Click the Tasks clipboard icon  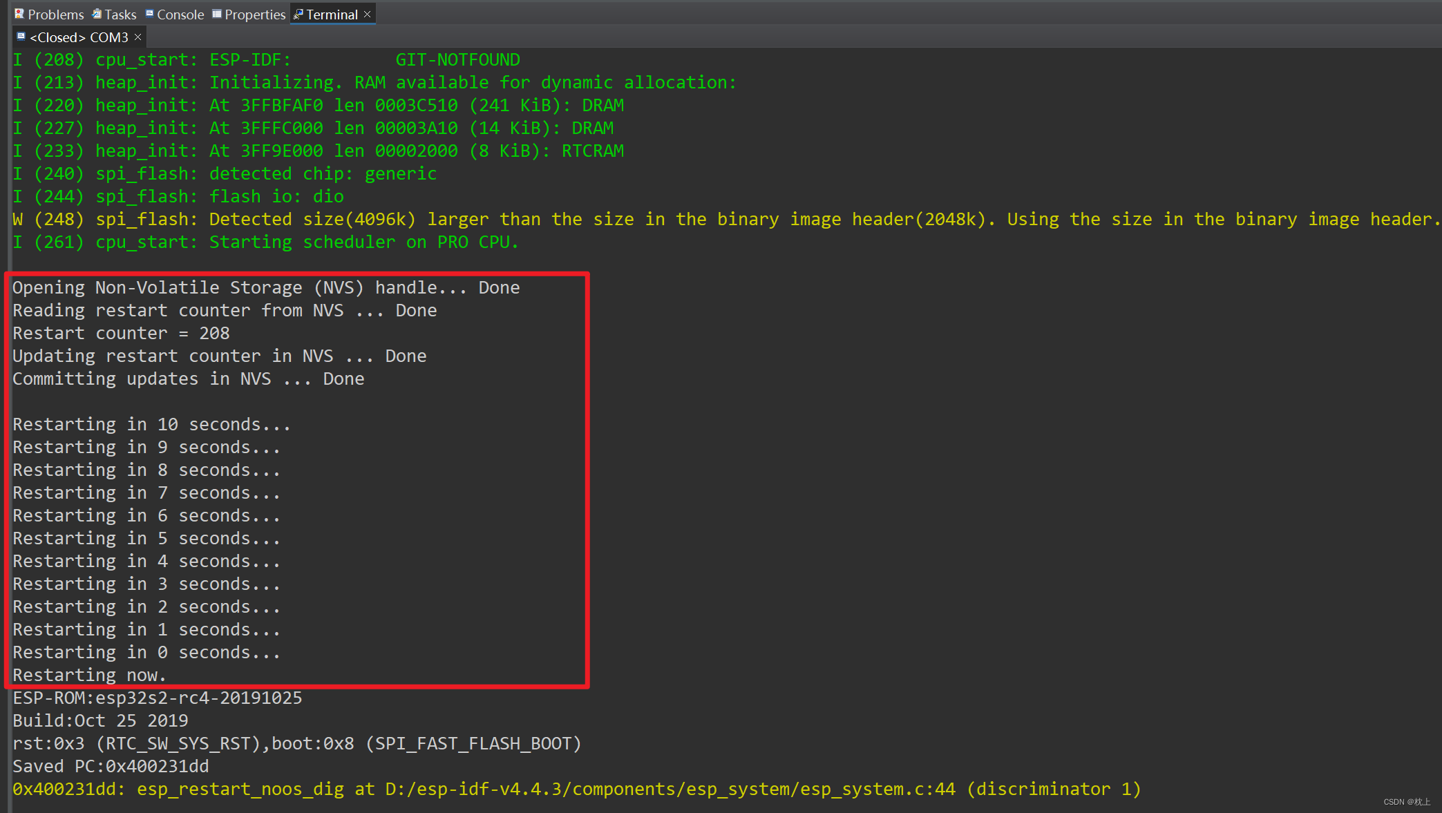click(x=97, y=14)
